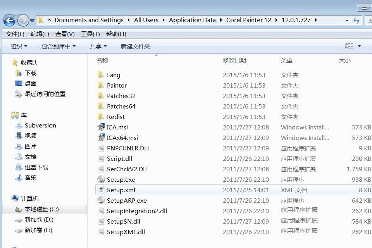Select local disk 本地磁盘 (C:)
Viewport: 372px width, 248px height.
tap(41, 209)
